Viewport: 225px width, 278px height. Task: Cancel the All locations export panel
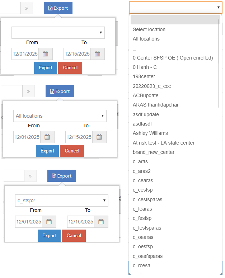[x=72, y=151]
